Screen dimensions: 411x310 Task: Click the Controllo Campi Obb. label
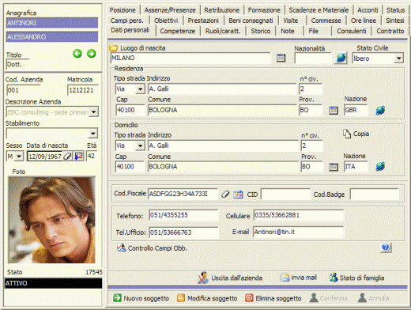click(157, 248)
